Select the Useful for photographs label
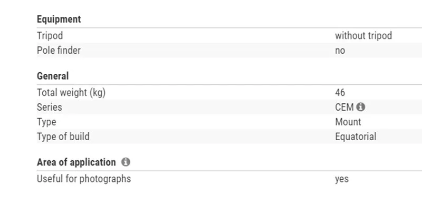The image size is (422, 214). [84, 179]
